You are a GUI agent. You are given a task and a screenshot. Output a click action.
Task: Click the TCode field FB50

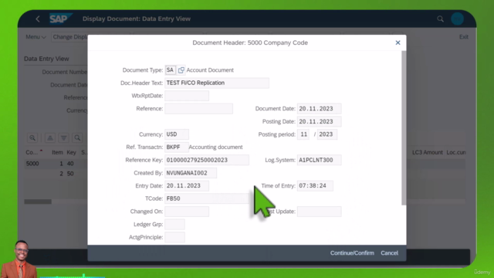pos(207,198)
